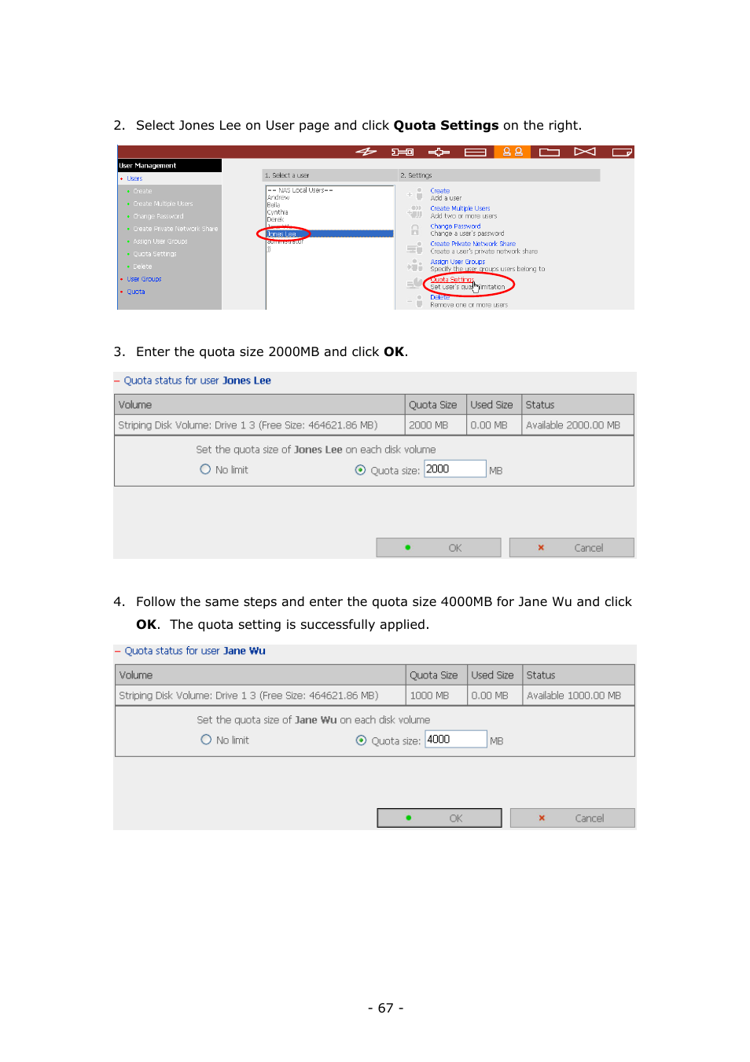
Task: Click Change Password link in Settings panel
Action: click(455, 226)
